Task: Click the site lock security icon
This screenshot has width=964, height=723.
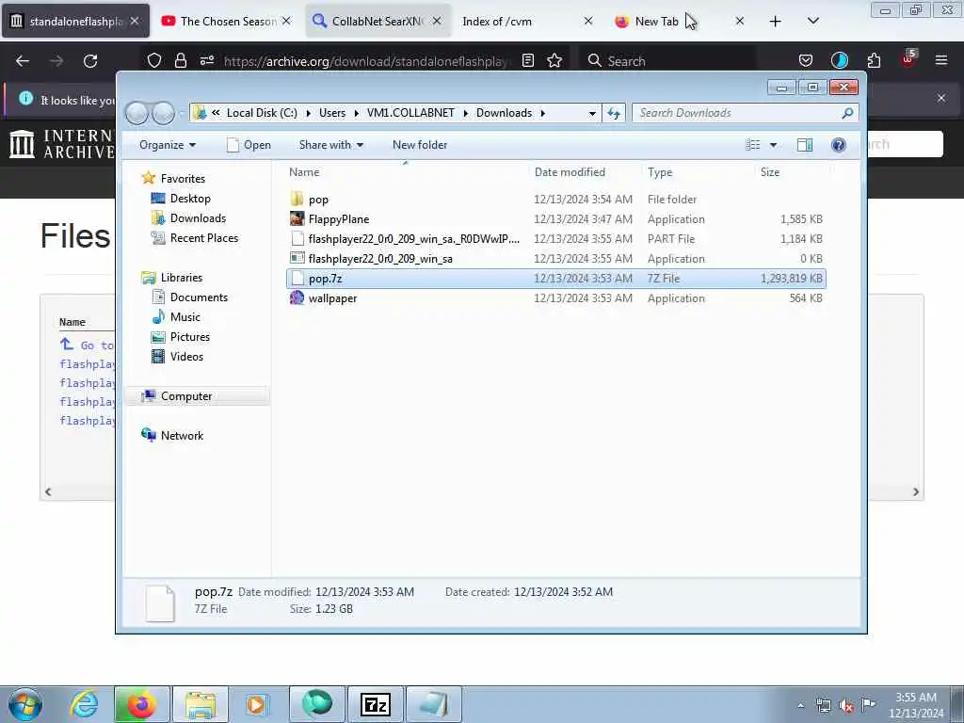Action: [x=180, y=60]
